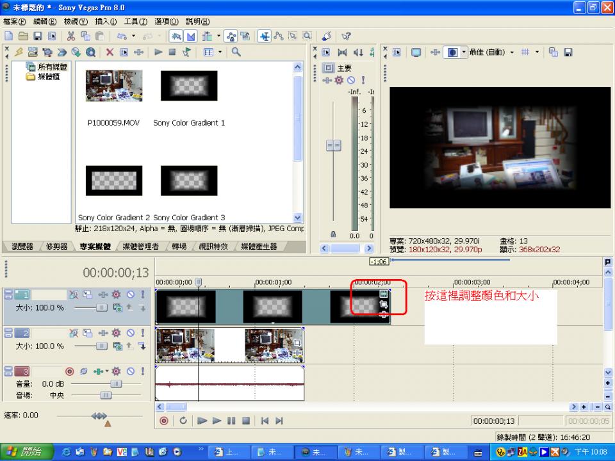Mute video track 2

130,333
